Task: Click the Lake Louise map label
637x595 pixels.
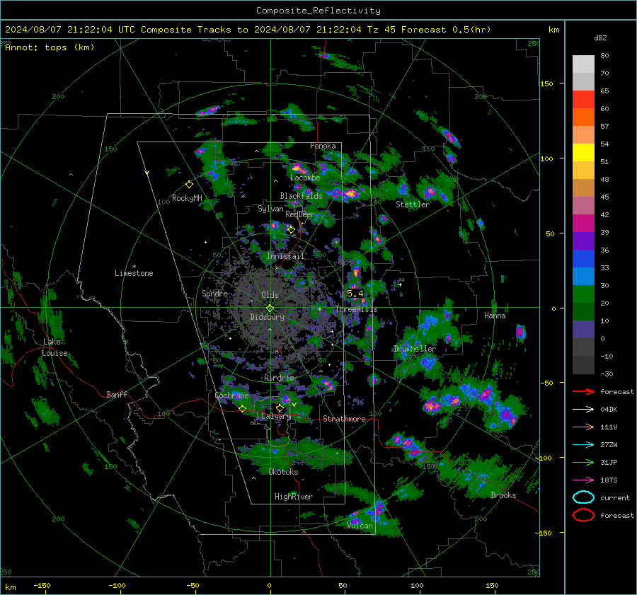Action: (54, 347)
